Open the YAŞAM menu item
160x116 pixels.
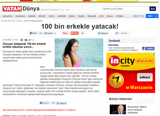point(81,16)
